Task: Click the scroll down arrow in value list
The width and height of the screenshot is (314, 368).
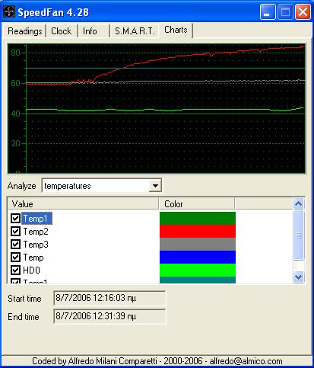Action: tap(298, 277)
